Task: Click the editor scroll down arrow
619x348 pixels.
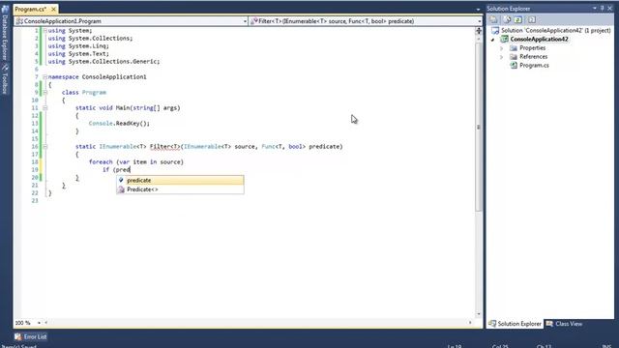Action: [479, 314]
